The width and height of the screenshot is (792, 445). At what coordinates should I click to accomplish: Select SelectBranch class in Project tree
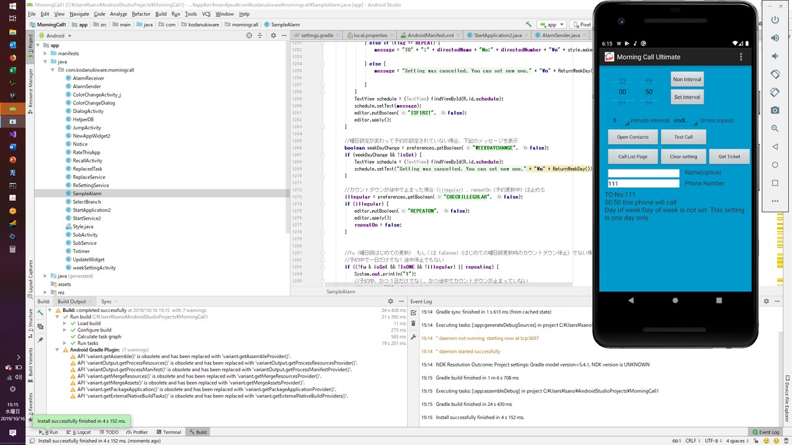pos(86,202)
